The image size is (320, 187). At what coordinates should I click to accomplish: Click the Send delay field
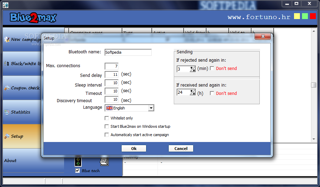[x=112, y=74]
